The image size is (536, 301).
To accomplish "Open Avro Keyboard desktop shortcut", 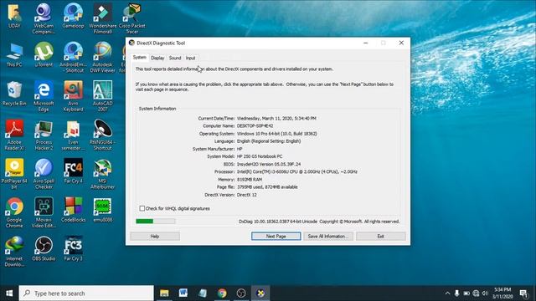I will [73, 96].
